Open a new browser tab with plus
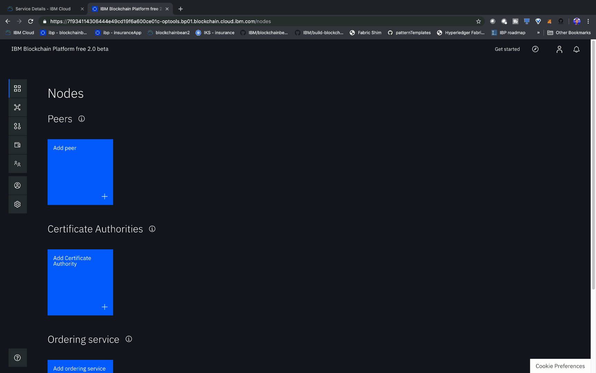This screenshot has height=373, width=596. click(x=180, y=9)
